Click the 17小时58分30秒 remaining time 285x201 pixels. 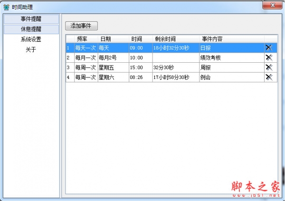(x=176, y=77)
